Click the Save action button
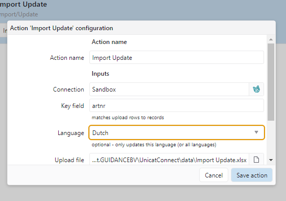This screenshot has width=286, height=201. pos(252,175)
